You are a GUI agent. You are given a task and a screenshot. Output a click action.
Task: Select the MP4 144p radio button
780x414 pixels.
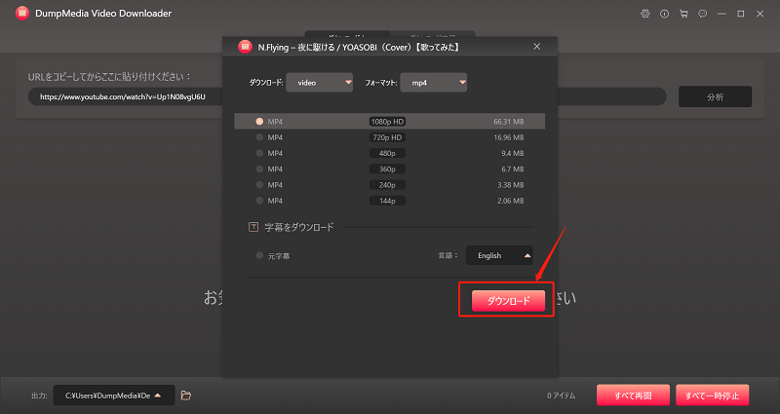coord(259,201)
